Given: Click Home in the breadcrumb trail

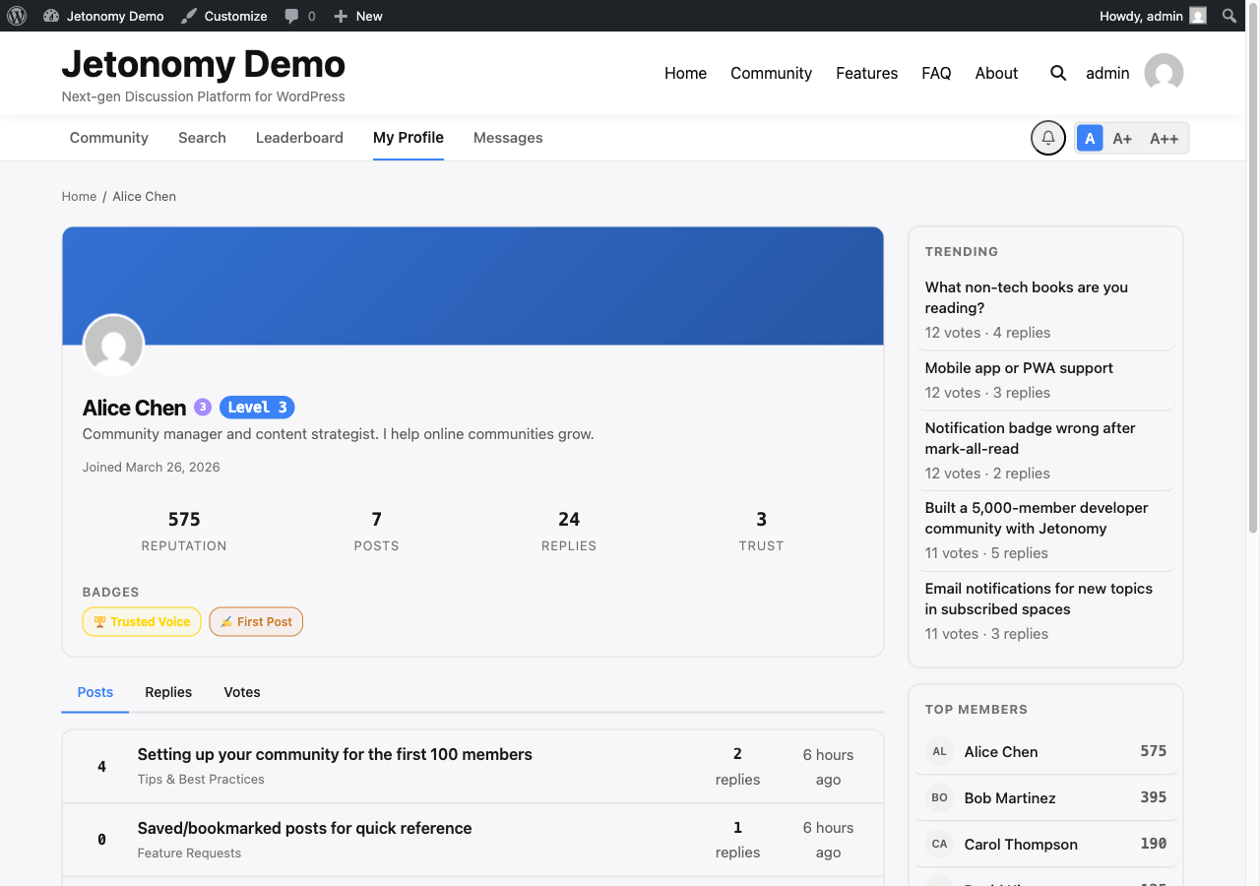Looking at the screenshot, I should [x=79, y=196].
